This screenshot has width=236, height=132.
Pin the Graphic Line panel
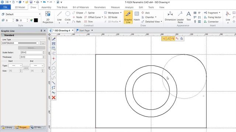pyautogui.click(x=41, y=30)
